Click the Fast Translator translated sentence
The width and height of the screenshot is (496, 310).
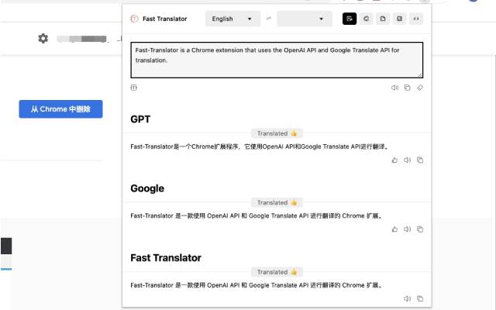pyautogui.click(x=257, y=285)
